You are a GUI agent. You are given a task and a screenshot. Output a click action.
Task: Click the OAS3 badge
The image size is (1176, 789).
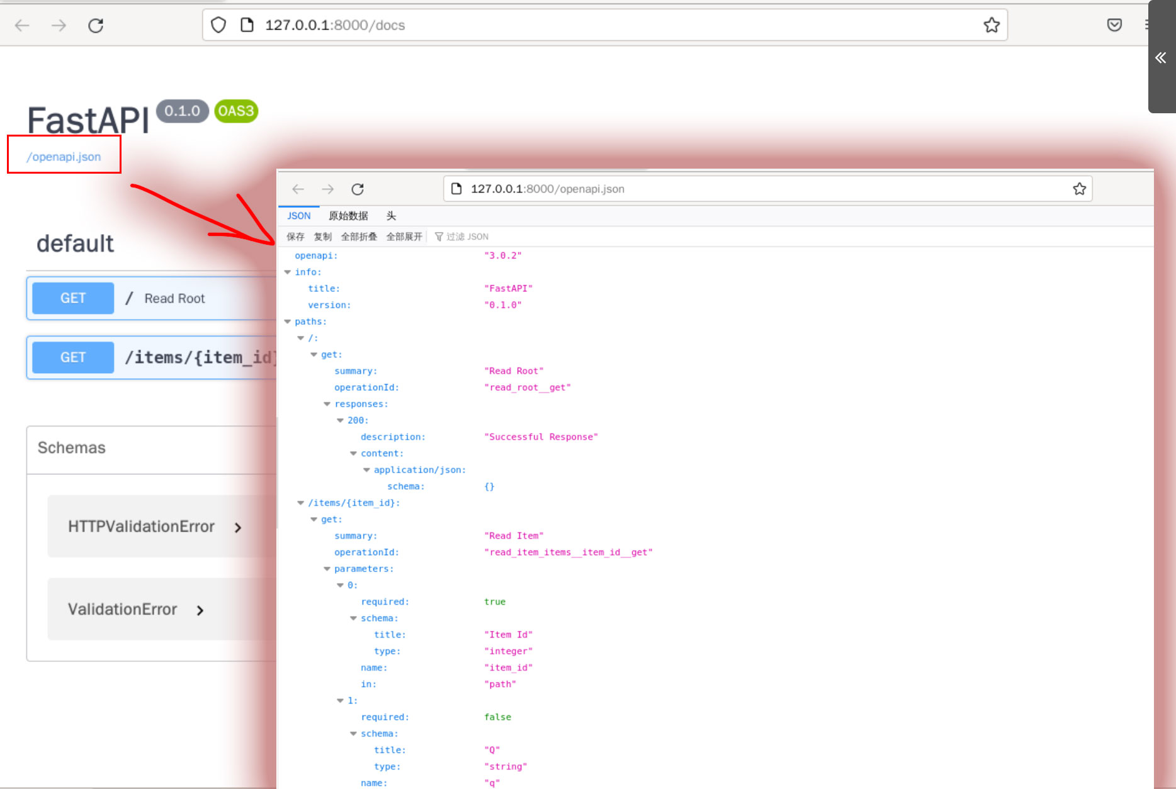click(x=236, y=111)
